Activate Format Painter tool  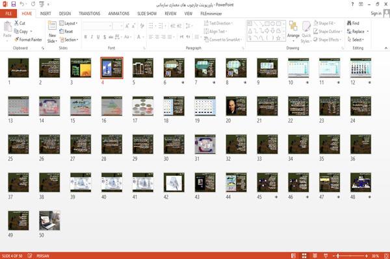pos(28,40)
